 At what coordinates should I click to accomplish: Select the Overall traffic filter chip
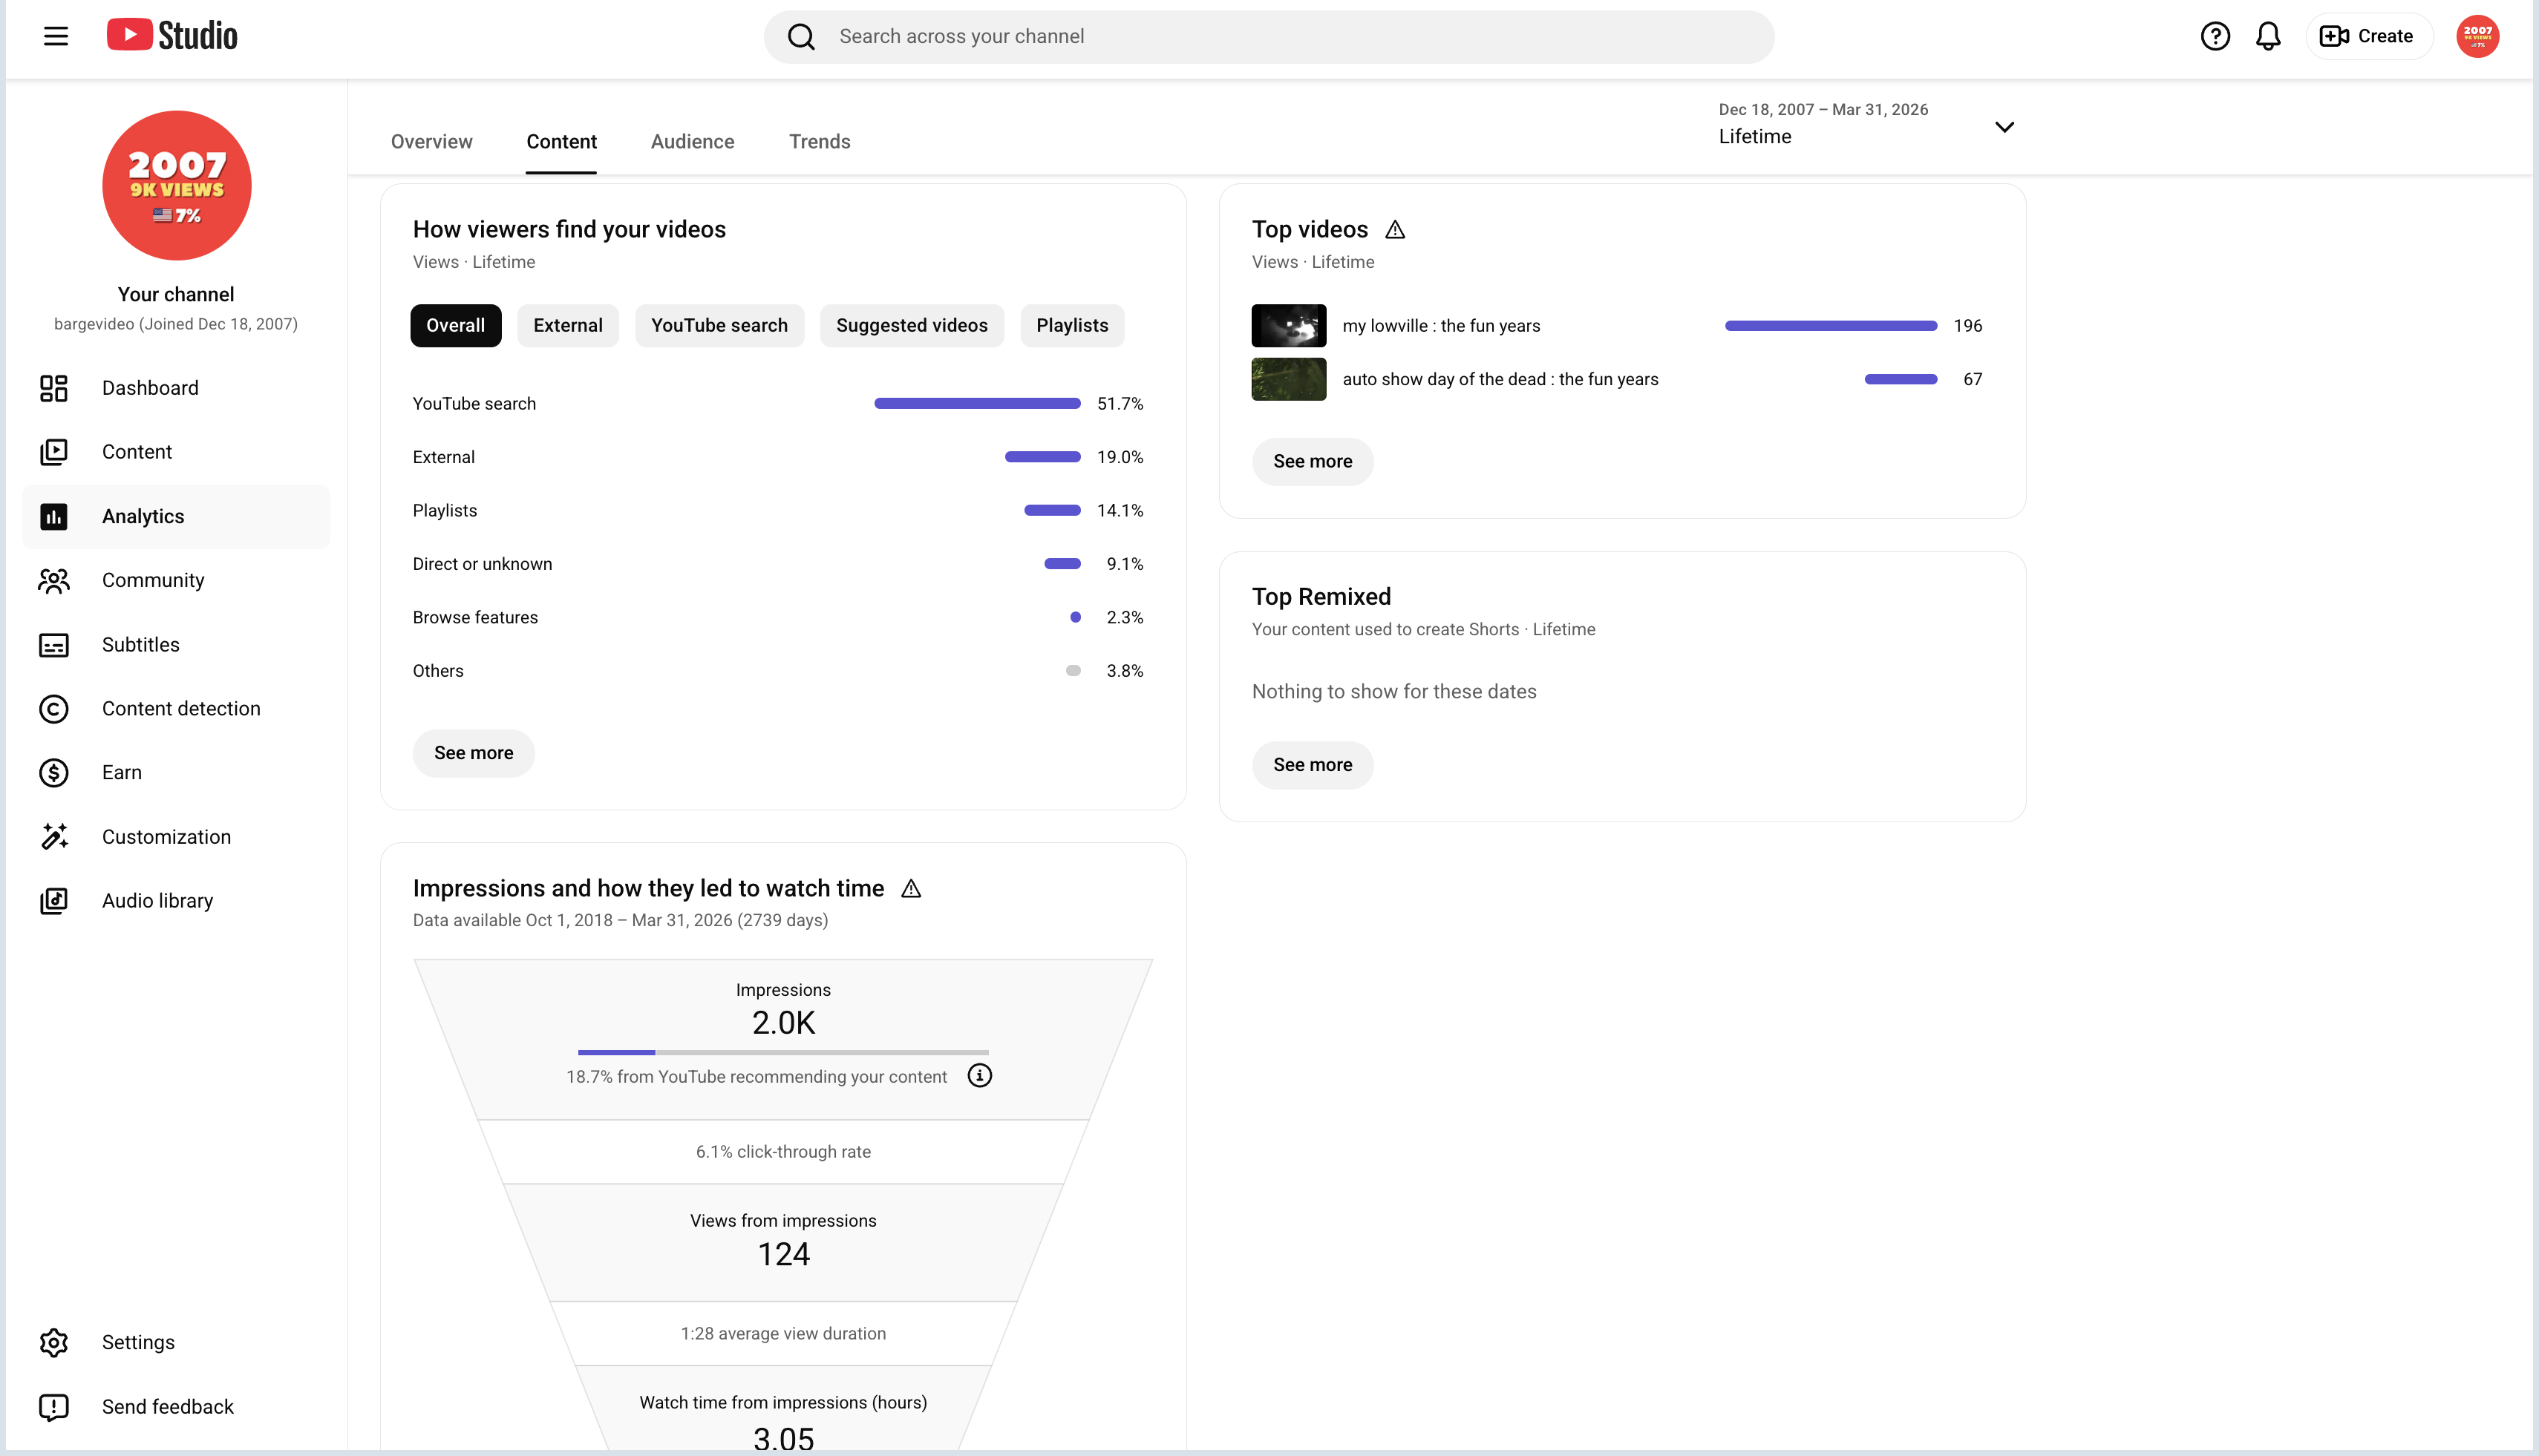(x=455, y=325)
